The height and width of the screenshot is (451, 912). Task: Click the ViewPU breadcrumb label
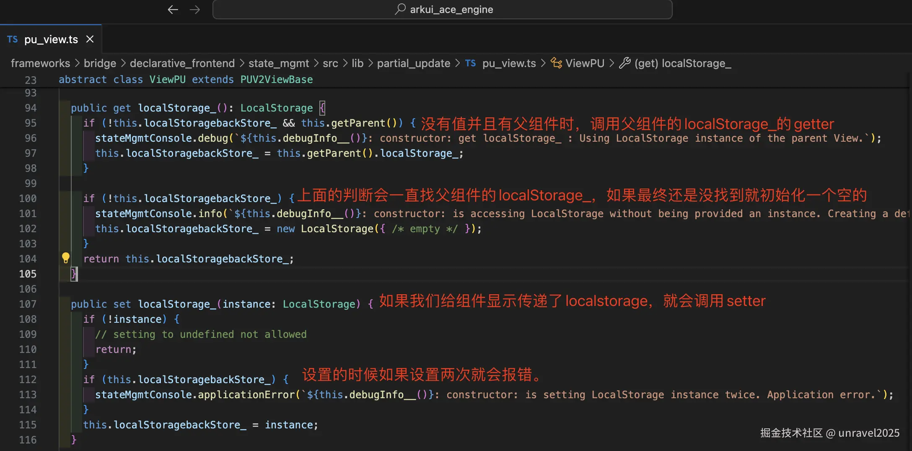(585, 63)
